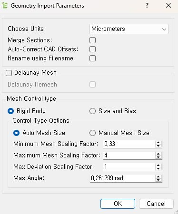Click the Cancel button
Viewport: 178px width, 214px height.
(156, 204)
